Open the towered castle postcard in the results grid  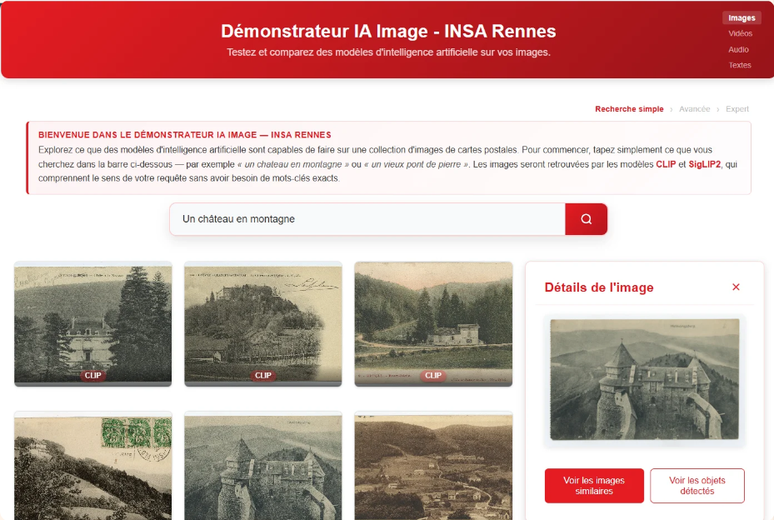262,466
